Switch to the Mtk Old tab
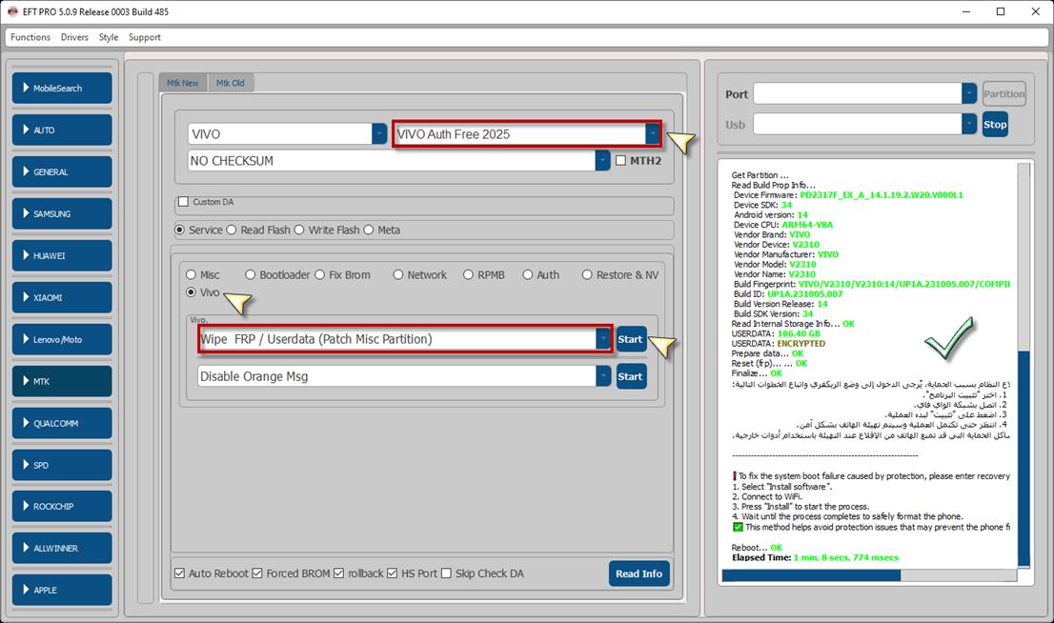Image resolution: width=1054 pixels, height=623 pixels. pyautogui.click(x=231, y=83)
